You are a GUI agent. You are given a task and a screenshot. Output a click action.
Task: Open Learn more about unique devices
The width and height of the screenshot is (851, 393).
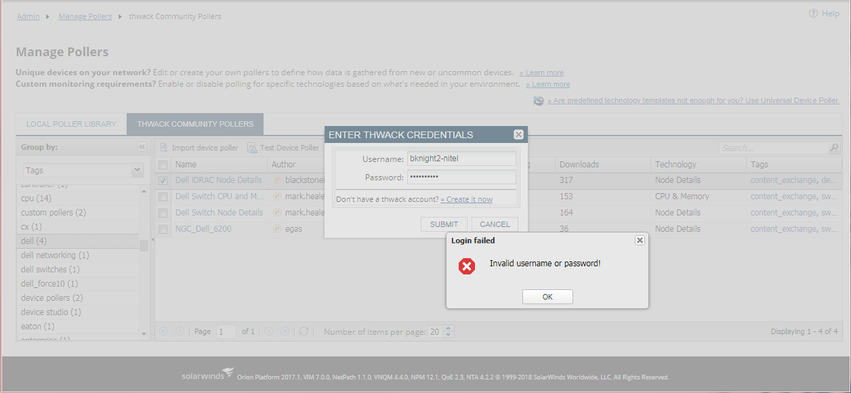pos(541,73)
